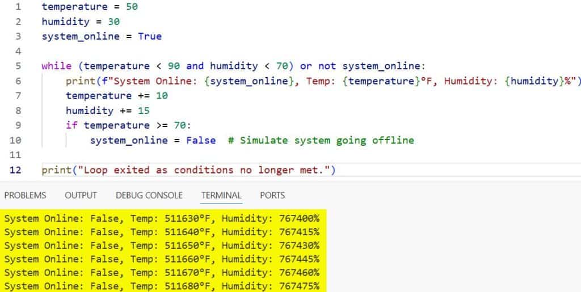Click the 'Simulate system going offline' comment

pos(321,139)
